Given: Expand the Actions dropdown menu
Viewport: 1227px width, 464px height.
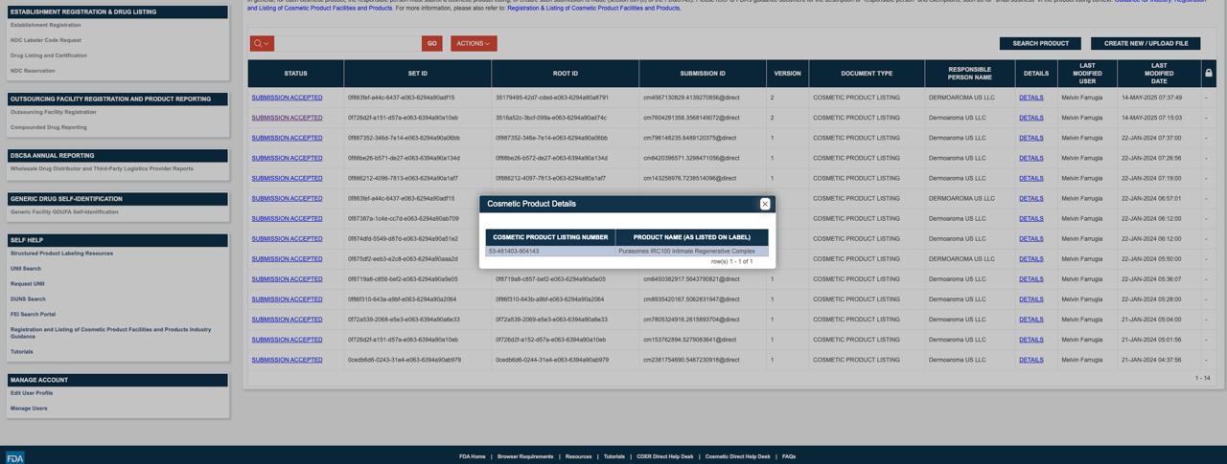Looking at the screenshot, I should pos(473,43).
